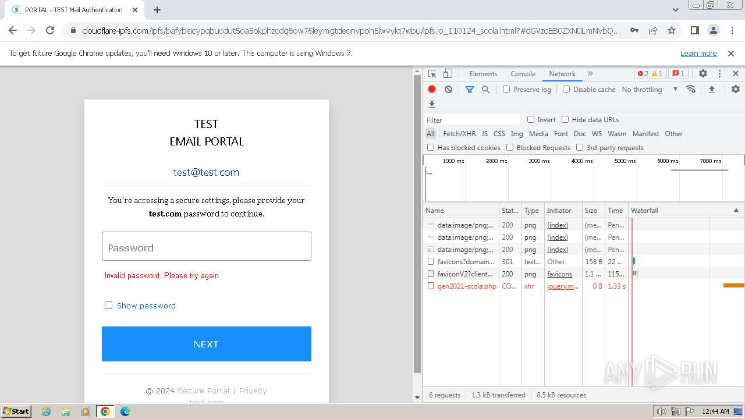Filter requests by CSS

[x=499, y=133]
